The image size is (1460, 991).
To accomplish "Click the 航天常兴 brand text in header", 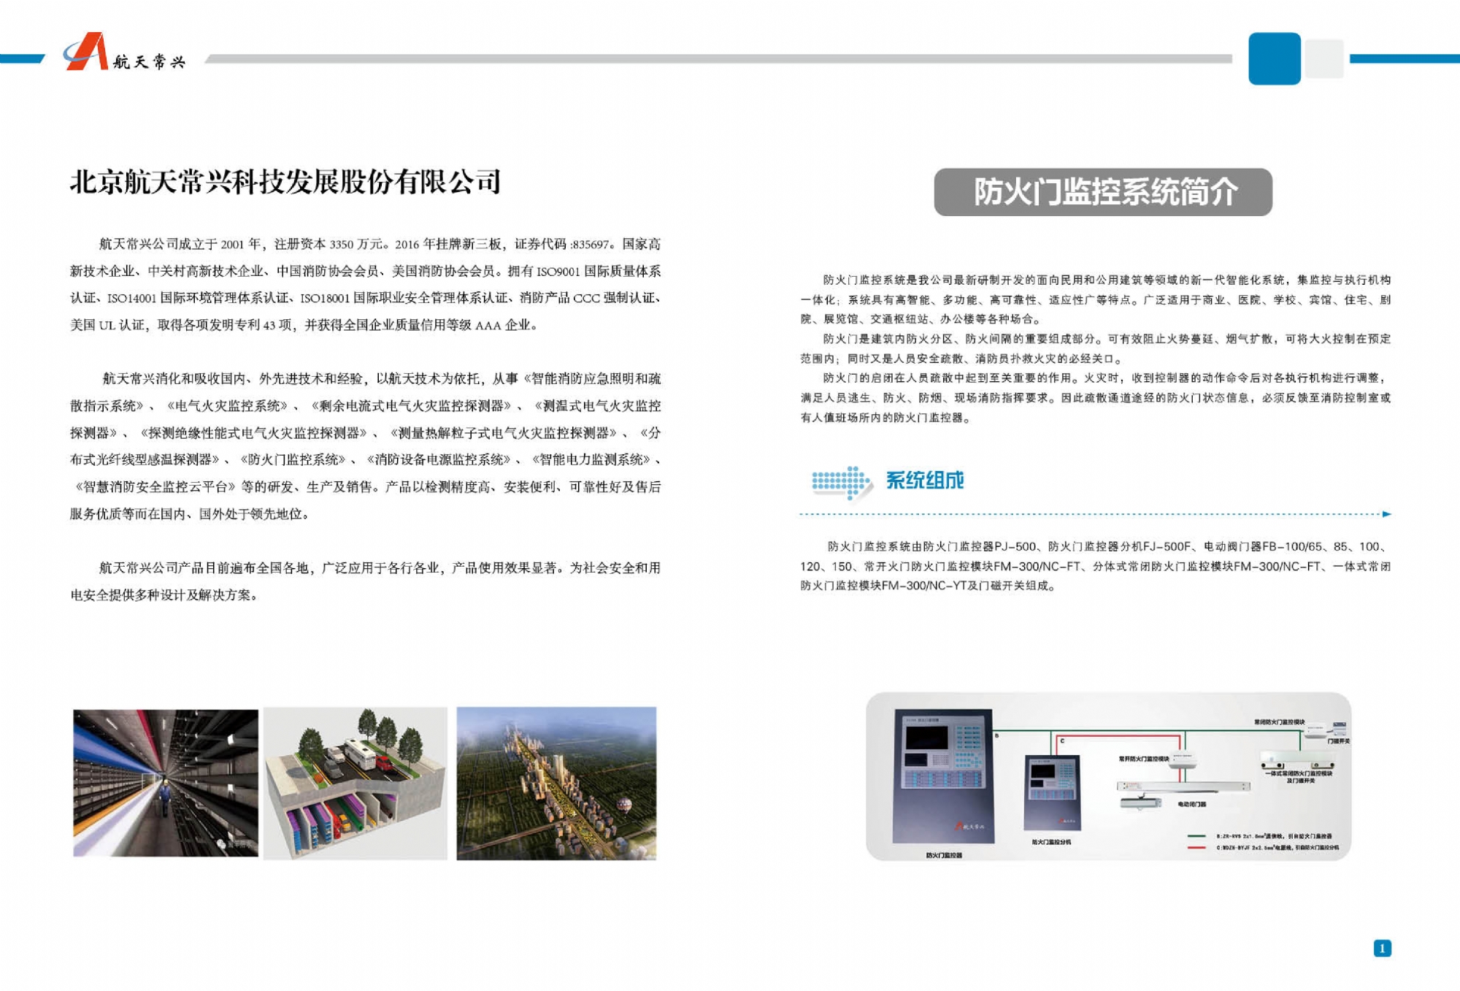I will [x=149, y=62].
